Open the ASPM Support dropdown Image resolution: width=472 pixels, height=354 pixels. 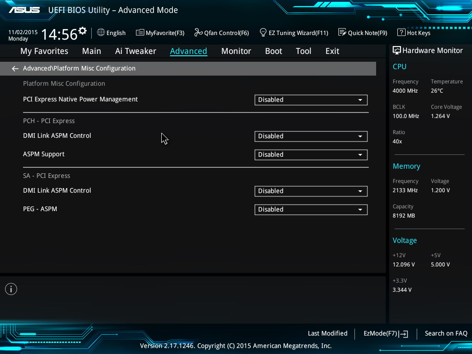[311, 154]
